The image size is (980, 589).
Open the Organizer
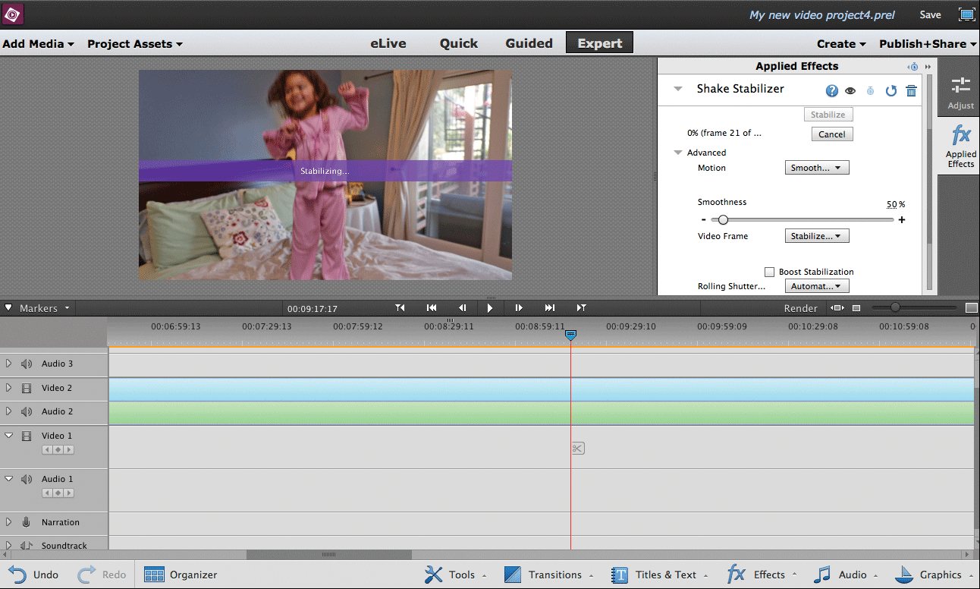pos(181,575)
